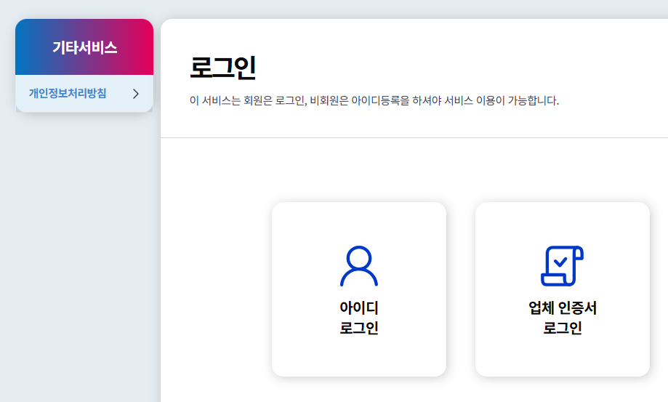The width and height of the screenshot is (668, 402).
Task: Click the person icon for 아이디 로그인
Action: [358, 266]
